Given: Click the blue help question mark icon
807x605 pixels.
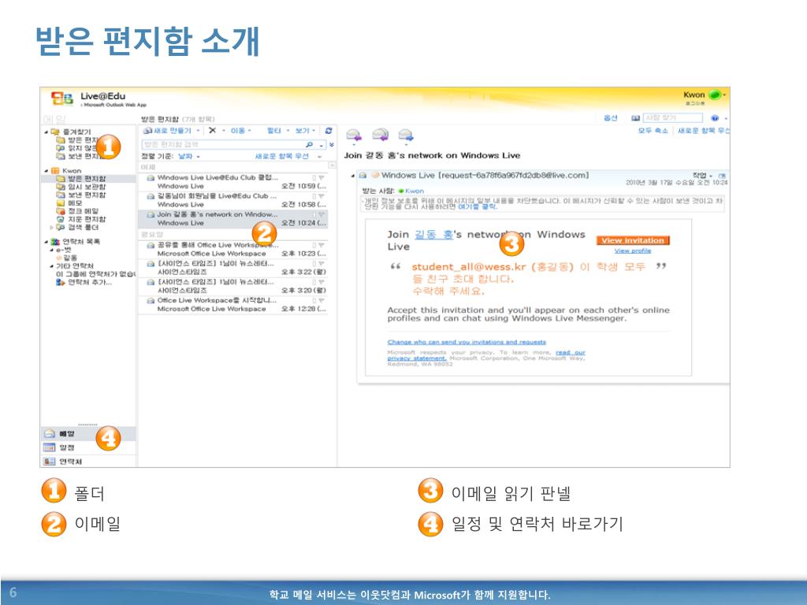Looking at the screenshot, I should point(714,118).
